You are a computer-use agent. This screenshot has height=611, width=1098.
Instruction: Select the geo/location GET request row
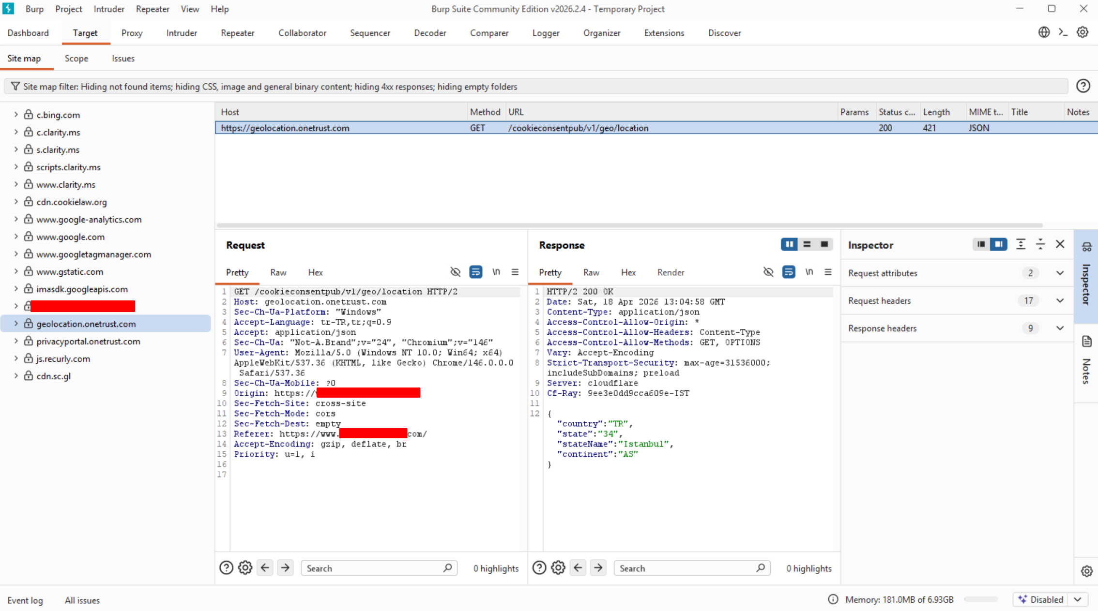coord(656,128)
